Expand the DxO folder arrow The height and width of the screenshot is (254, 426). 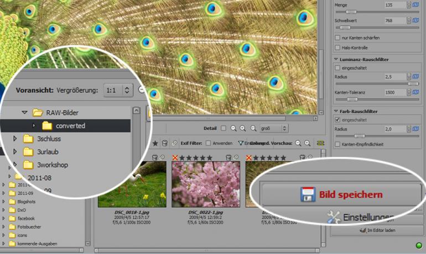3,210
